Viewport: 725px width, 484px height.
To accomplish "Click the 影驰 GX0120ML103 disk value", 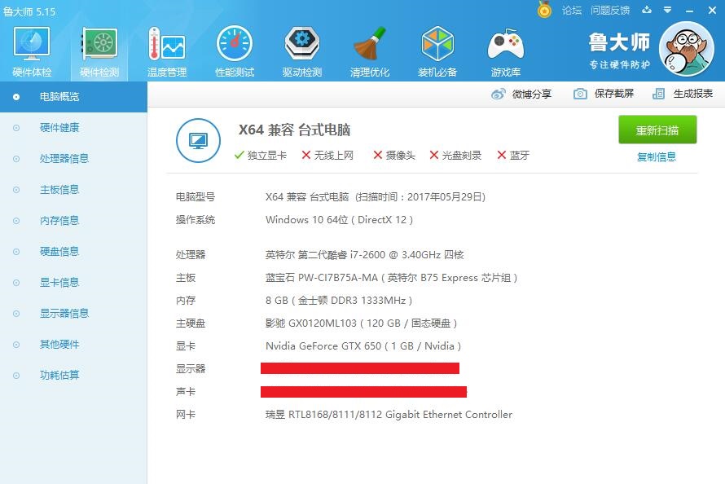I will pos(361,323).
